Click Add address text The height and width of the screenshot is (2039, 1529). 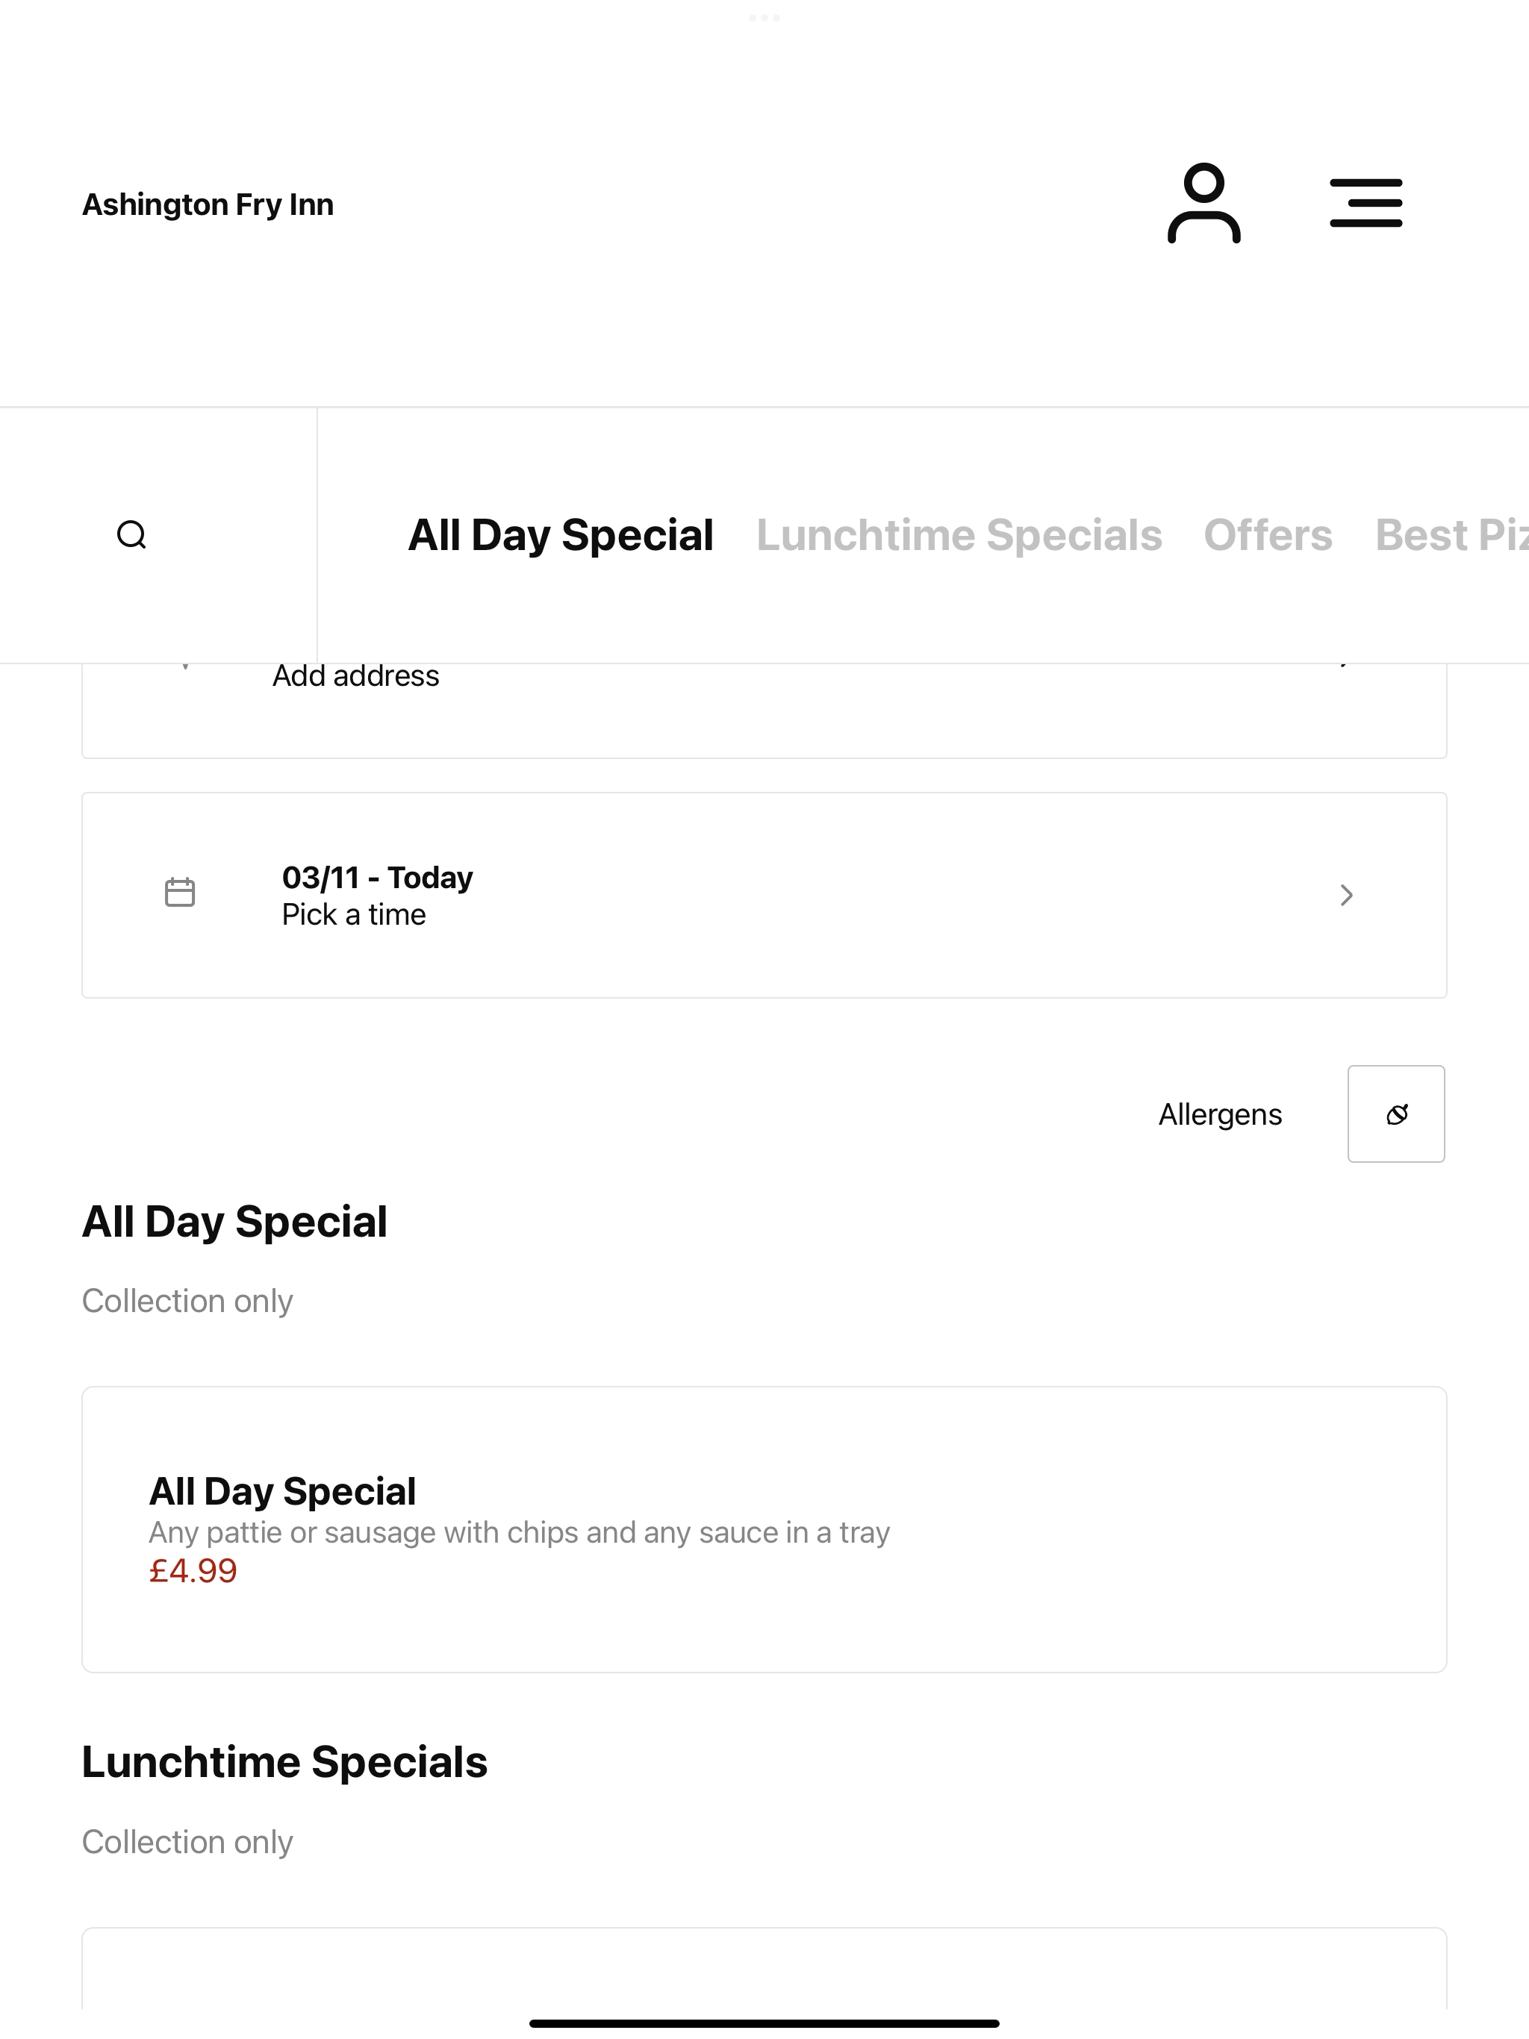pyautogui.click(x=355, y=675)
